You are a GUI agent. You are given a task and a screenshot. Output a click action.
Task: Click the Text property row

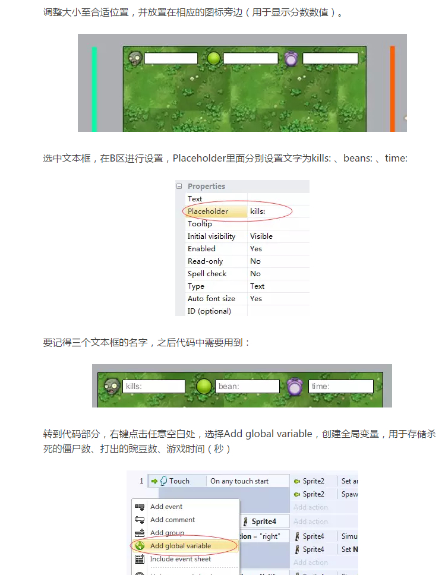coord(247,199)
